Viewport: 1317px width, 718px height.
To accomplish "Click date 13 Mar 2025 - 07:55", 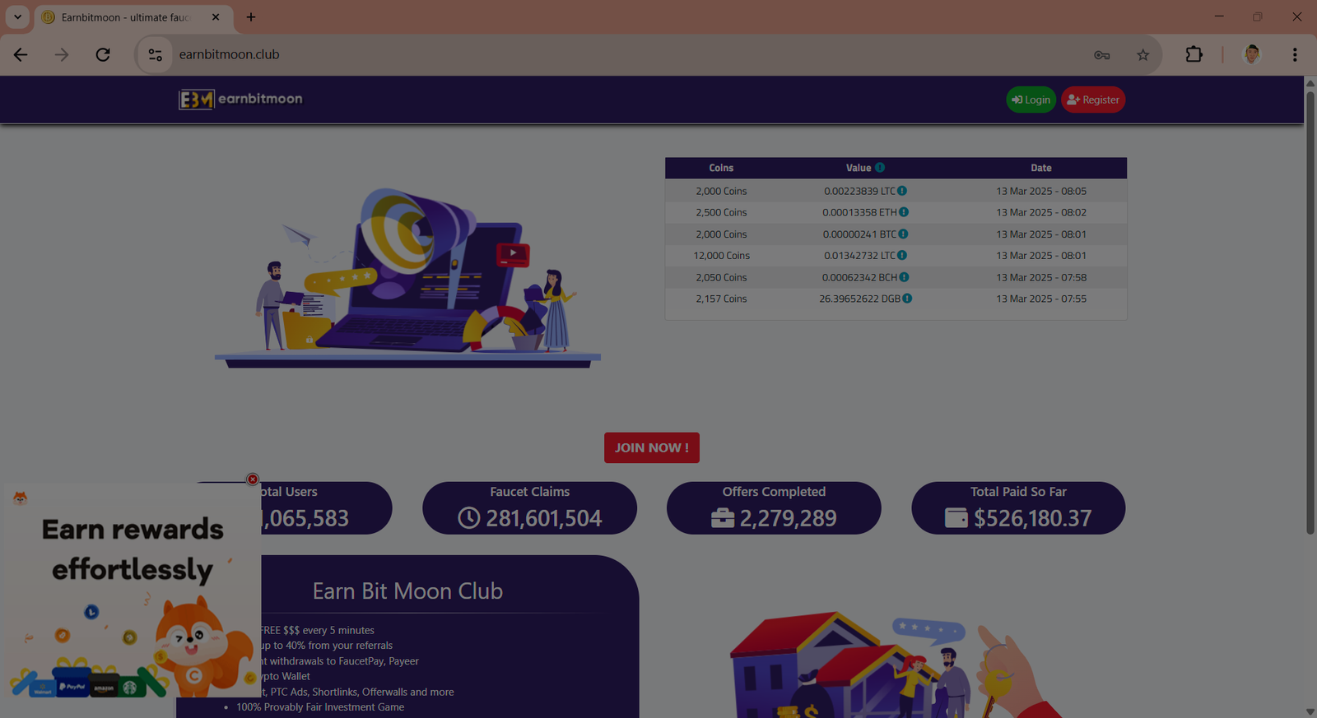I will tap(1041, 299).
